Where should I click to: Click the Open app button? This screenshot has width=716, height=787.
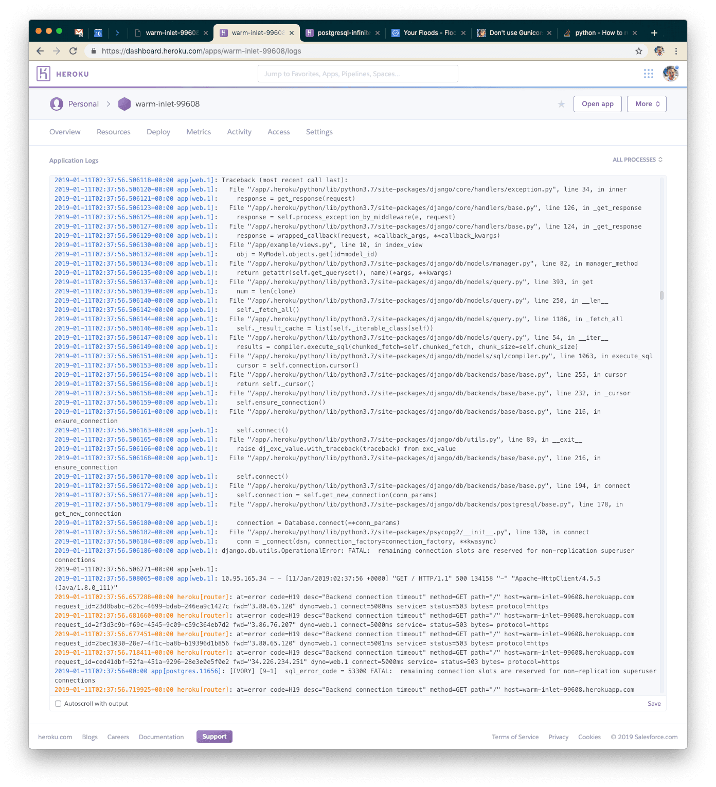coord(597,104)
